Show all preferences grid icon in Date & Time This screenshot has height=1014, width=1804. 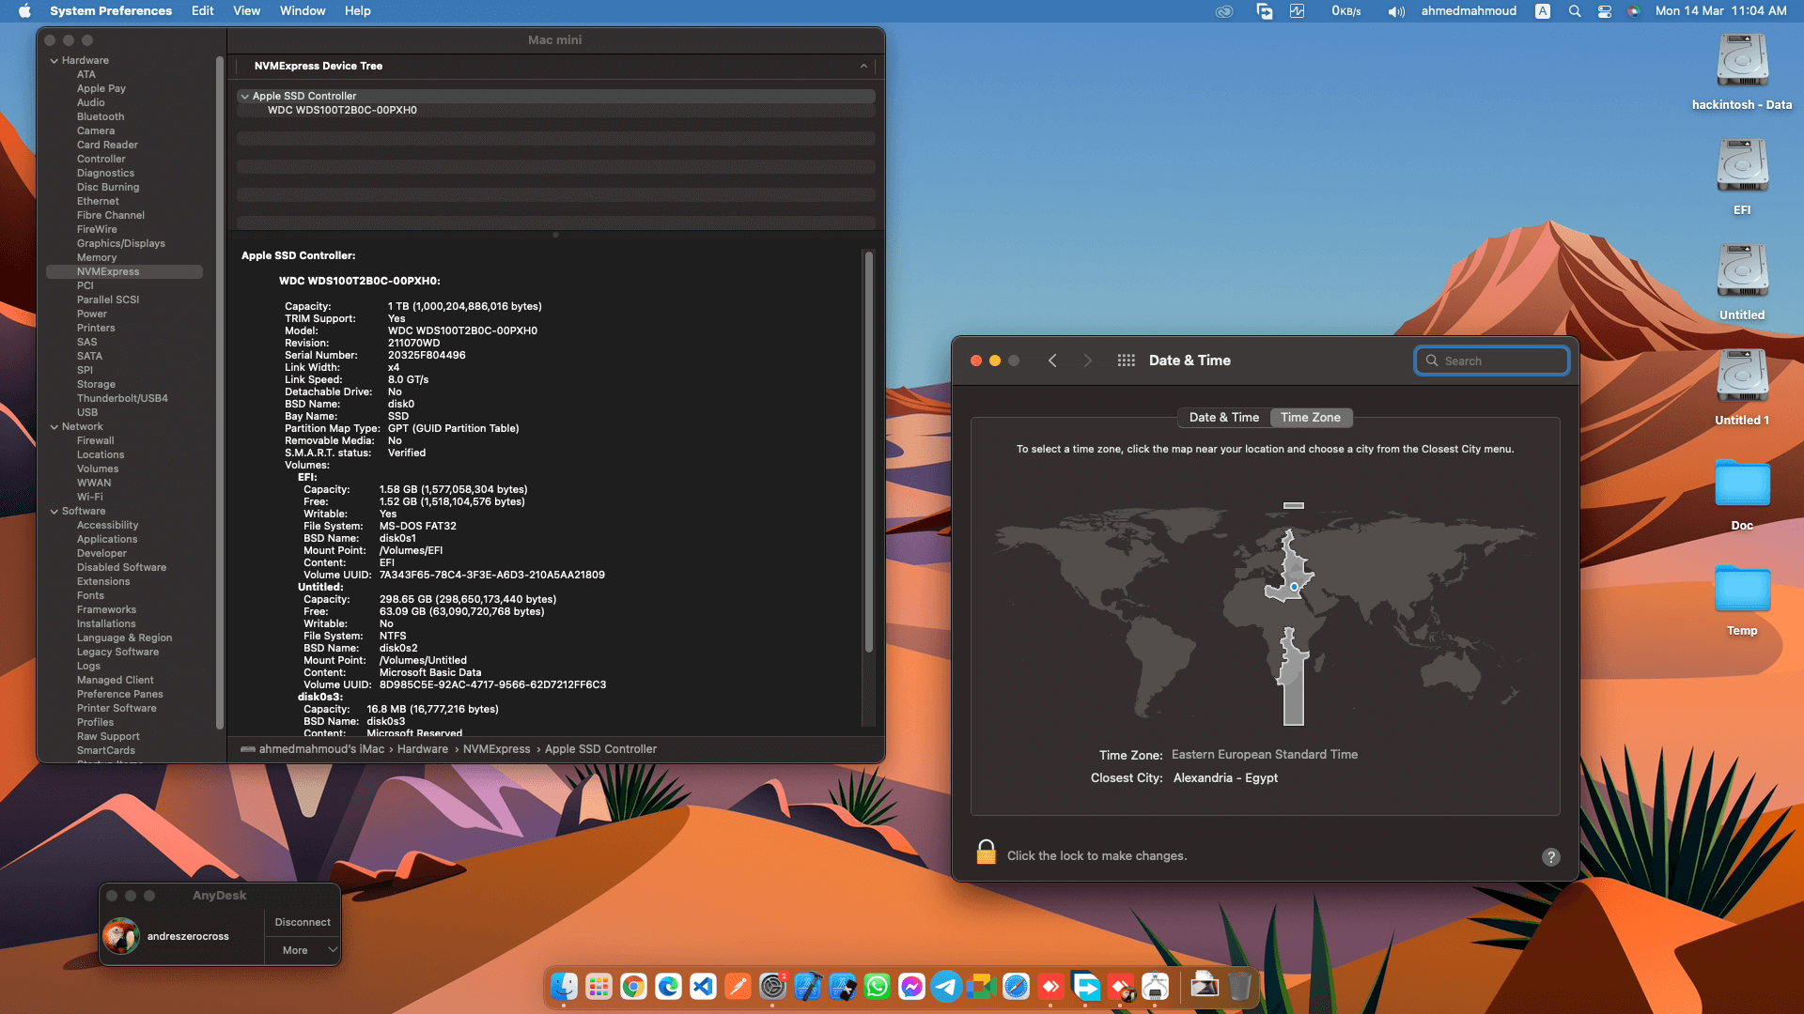click(x=1126, y=361)
